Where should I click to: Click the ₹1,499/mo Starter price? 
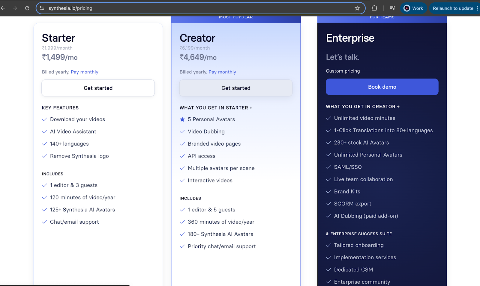tap(60, 57)
